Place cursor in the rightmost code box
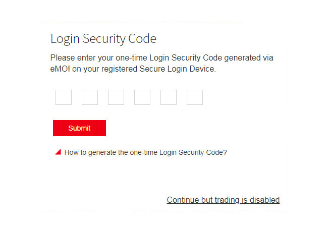 tap(195, 97)
